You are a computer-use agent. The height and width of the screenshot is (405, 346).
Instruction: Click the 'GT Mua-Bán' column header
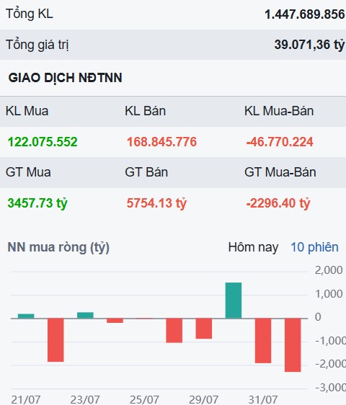(280, 172)
